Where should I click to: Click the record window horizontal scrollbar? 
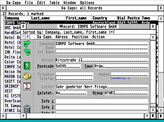pyautogui.click(x=85, y=116)
